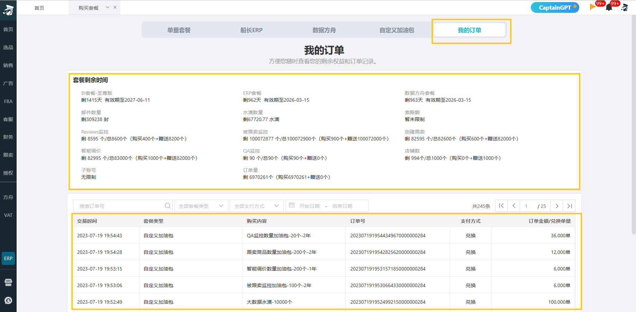This screenshot has height=312, width=636.
Task: Click the search magnifier icon in order search
Action: pyautogui.click(x=167, y=206)
